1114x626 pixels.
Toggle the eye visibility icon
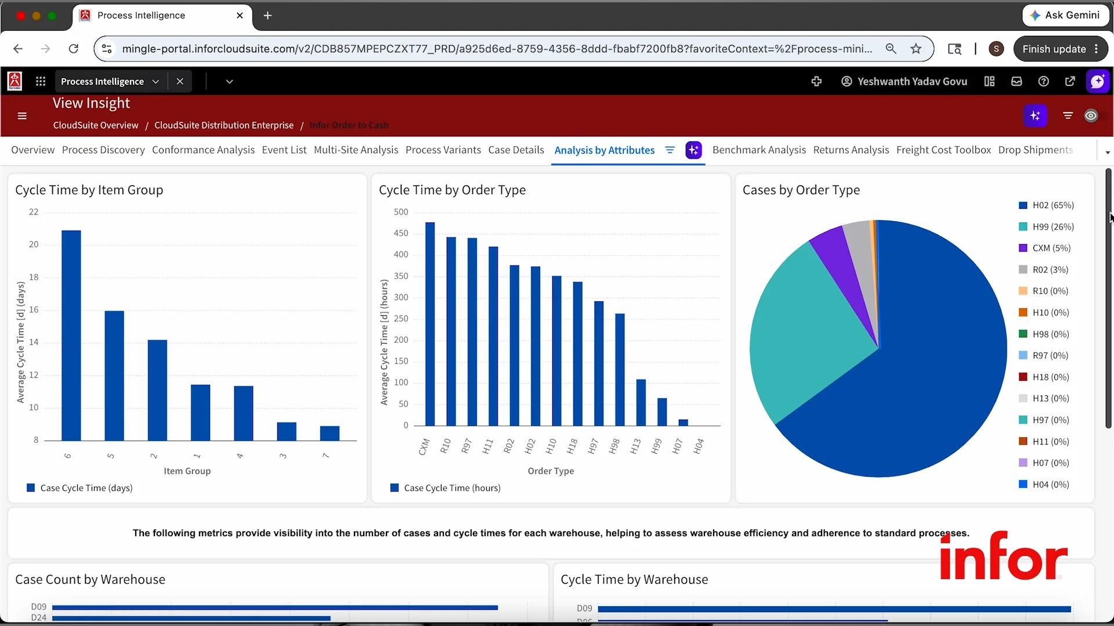pos(1091,116)
